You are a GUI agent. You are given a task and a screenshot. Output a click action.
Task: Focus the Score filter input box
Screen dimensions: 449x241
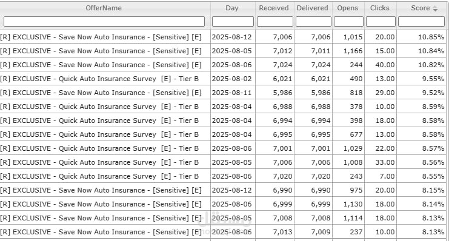(421, 21)
